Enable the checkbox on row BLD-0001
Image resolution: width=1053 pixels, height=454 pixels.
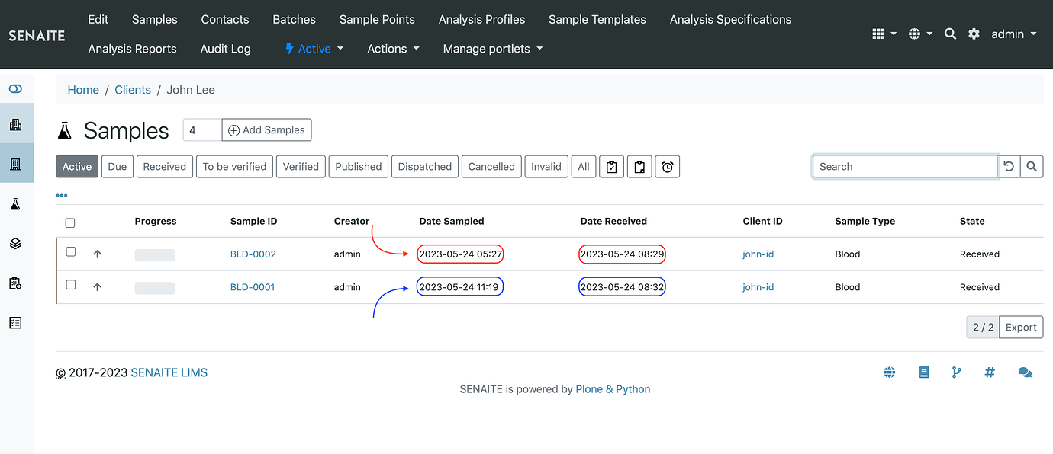[70, 286]
